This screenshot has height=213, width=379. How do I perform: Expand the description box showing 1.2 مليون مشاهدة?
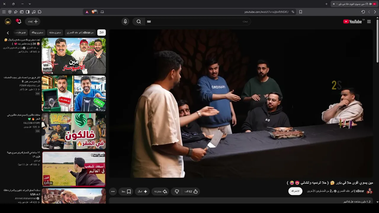(x=241, y=201)
